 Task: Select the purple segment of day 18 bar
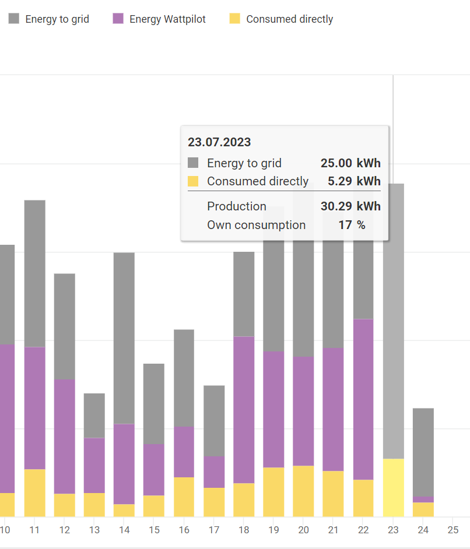click(x=244, y=409)
